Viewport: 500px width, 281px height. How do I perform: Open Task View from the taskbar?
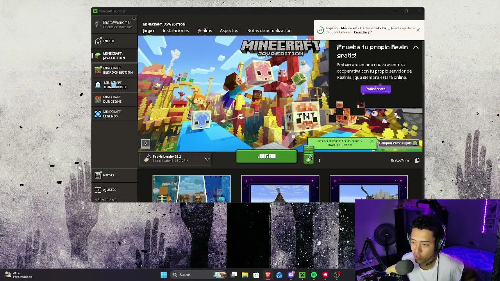[x=234, y=275]
